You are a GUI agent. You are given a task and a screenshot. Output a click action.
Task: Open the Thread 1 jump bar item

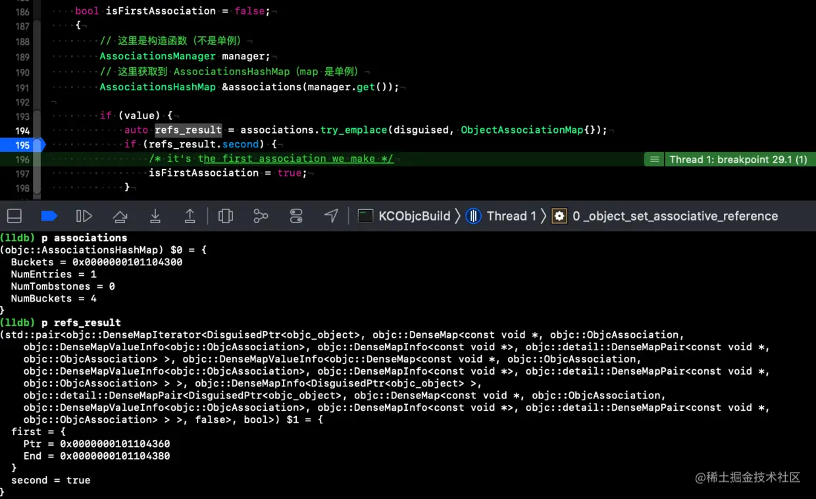(x=511, y=216)
